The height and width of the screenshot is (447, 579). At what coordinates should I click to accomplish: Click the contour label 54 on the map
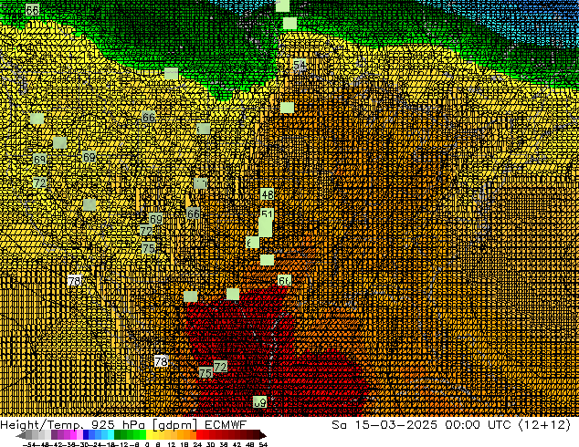(300, 66)
